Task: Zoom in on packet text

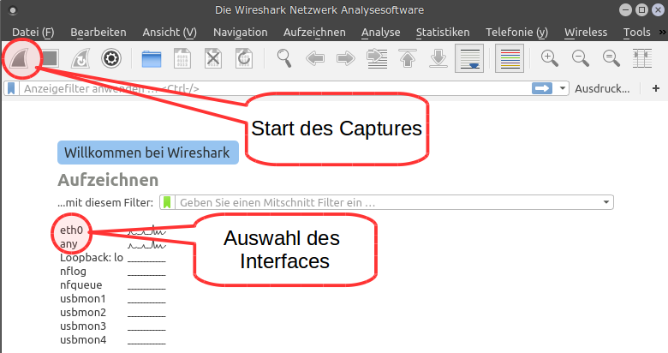Action: click(x=550, y=58)
